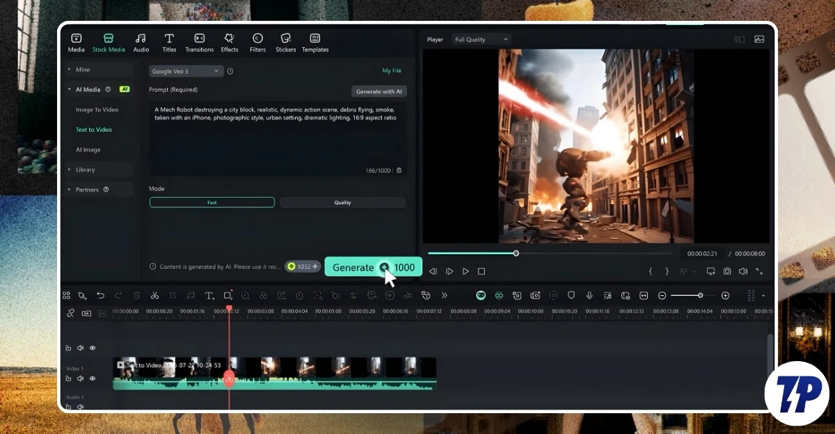Click the Generate with AI button
The width and height of the screenshot is (835, 434).
coord(379,92)
